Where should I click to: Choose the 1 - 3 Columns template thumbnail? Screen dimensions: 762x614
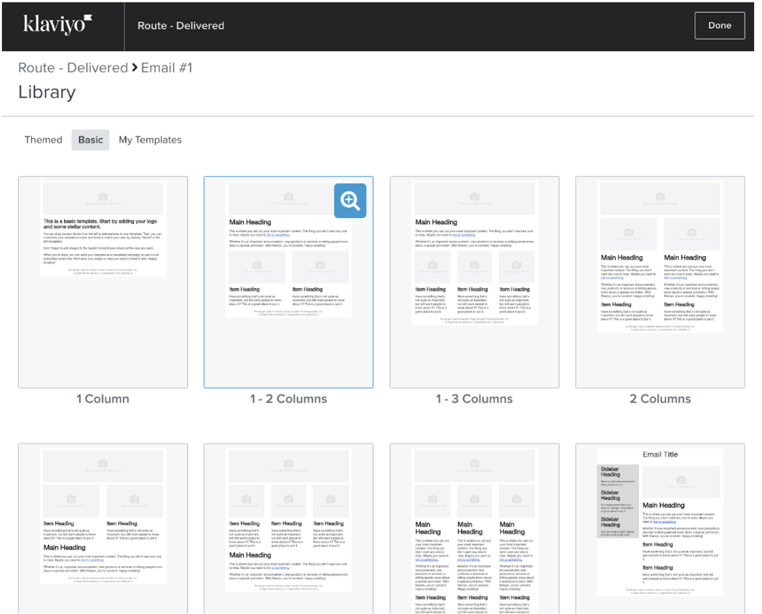(x=474, y=282)
